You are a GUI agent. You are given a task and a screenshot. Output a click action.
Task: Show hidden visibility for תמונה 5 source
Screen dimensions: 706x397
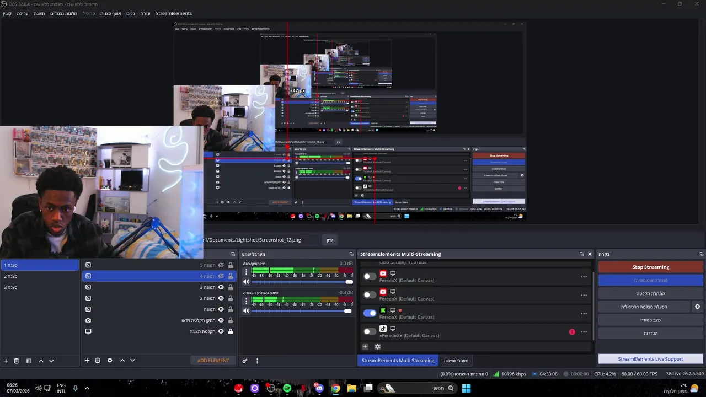(221, 265)
